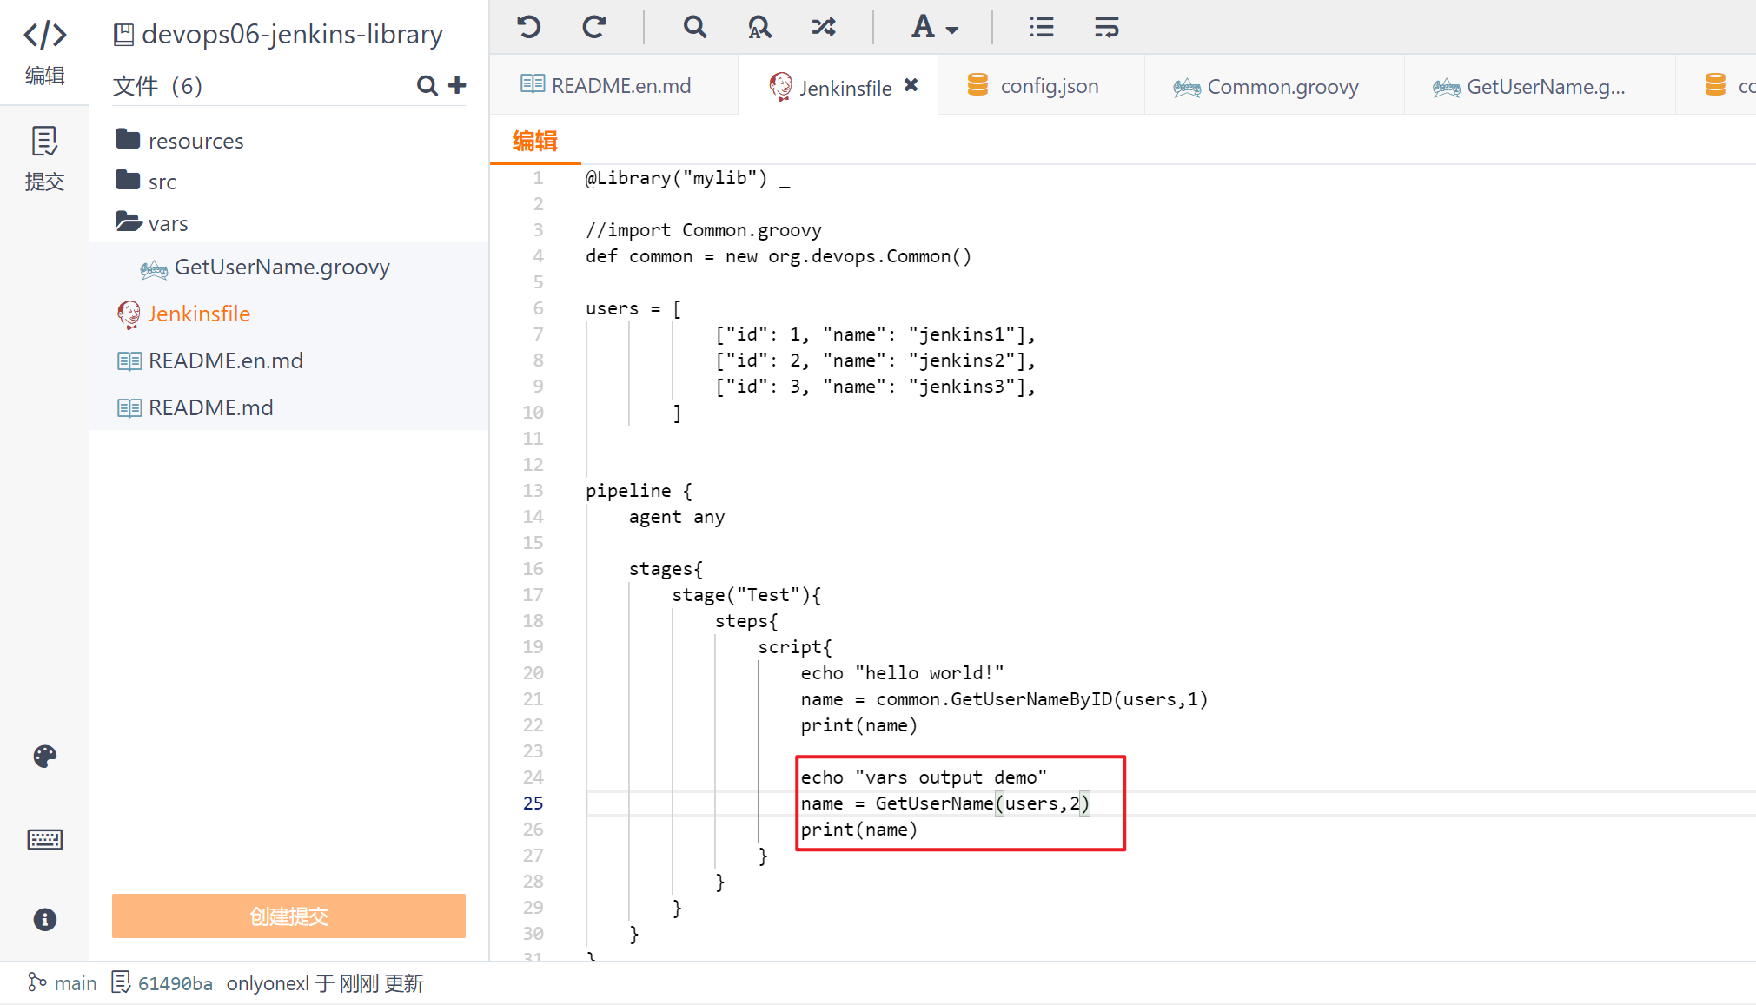Open the font size dropdown
The width and height of the screenshot is (1756, 1005).
pos(935,27)
